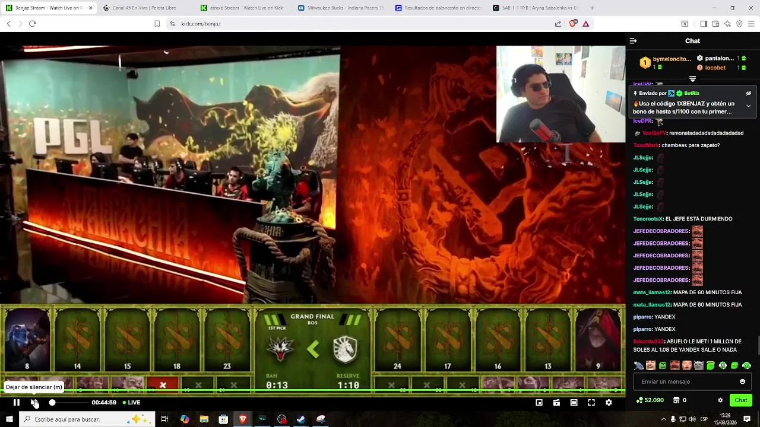Open Brave VPN shield icon

tap(739, 24)
